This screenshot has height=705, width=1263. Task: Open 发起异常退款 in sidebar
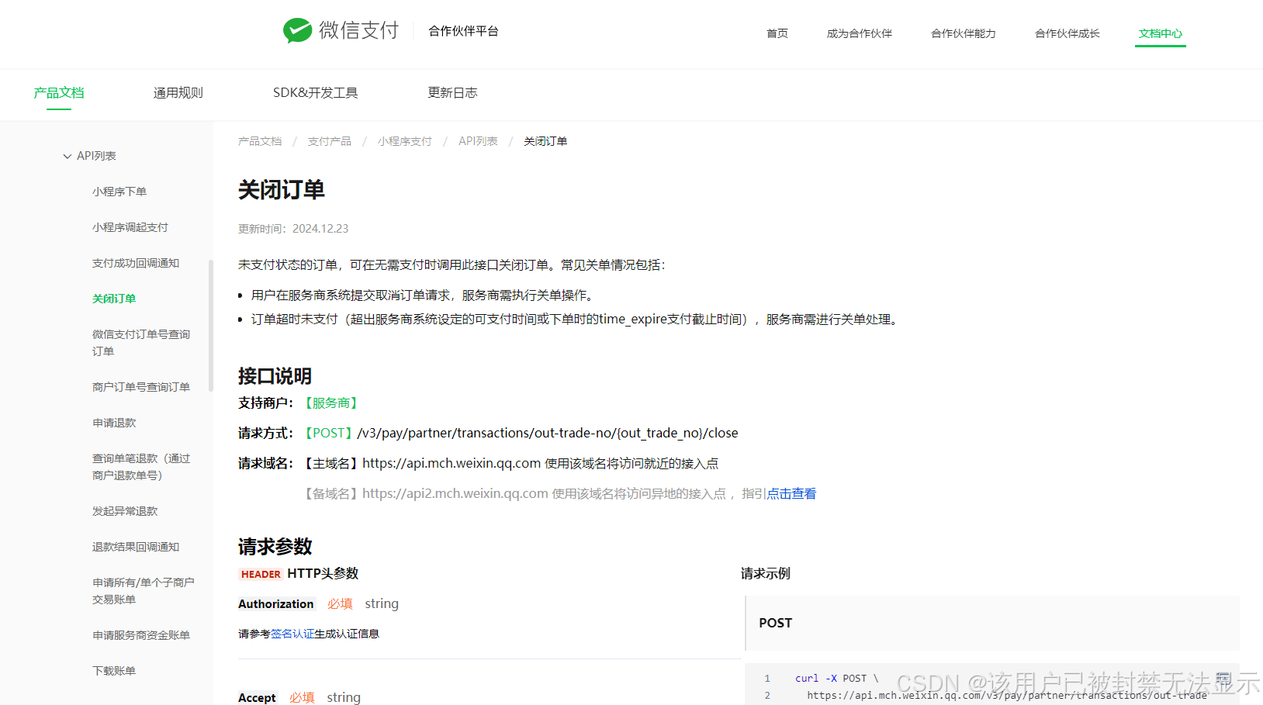tap(125, 511)
